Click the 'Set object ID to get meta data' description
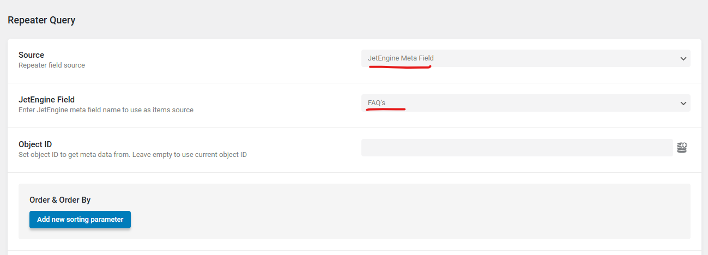 tap(132, 155)
